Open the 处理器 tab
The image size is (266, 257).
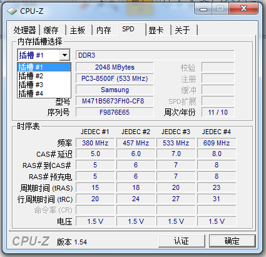point(25,30)
